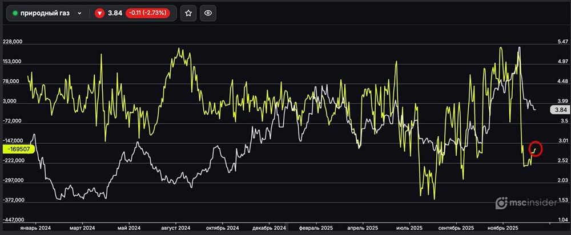Click the 3.84 price value in header
This screenshot has width=571, height=235.
click(x=114, y=13)
